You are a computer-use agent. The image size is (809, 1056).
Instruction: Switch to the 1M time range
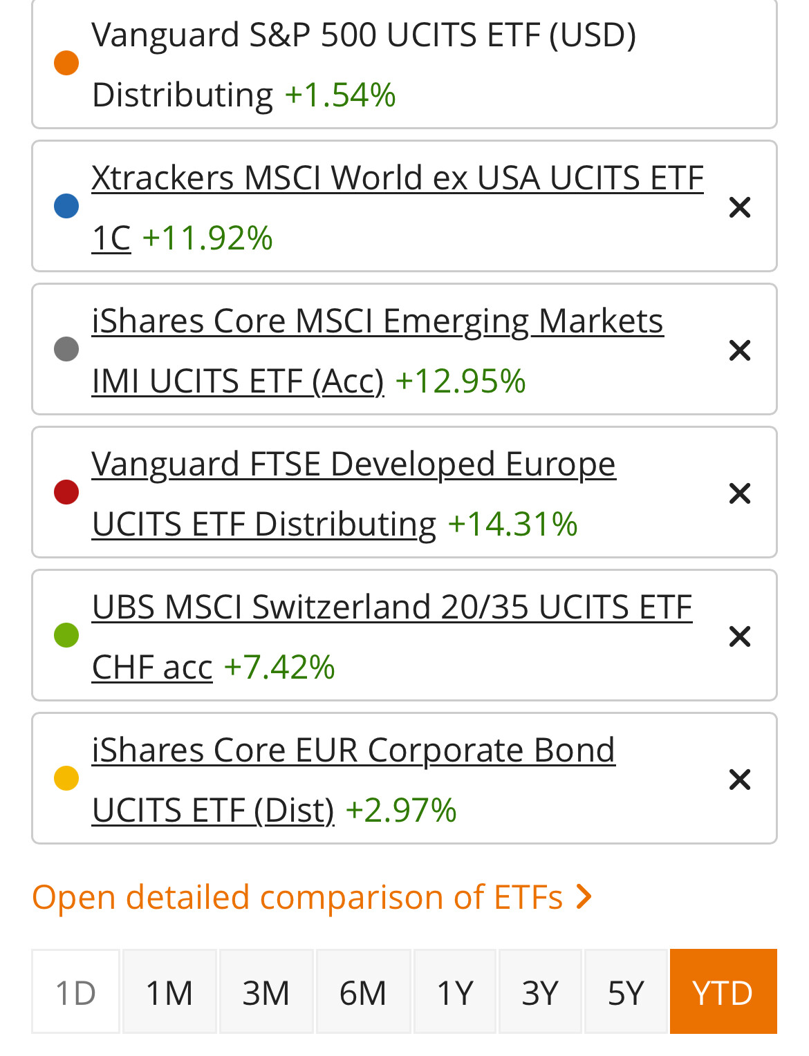169,992
